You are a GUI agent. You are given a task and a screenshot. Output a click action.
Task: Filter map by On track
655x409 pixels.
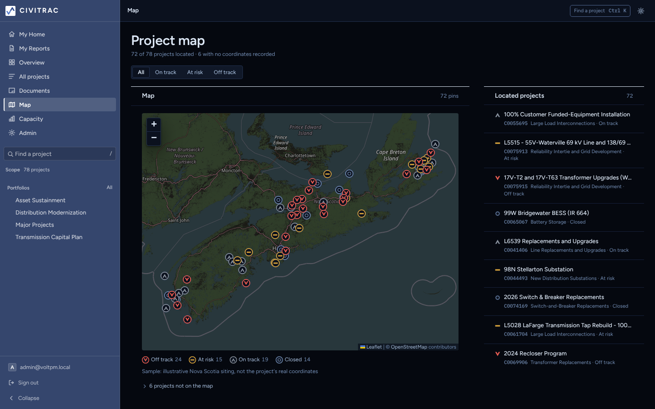pyautogui.click(x=166, y=72)
